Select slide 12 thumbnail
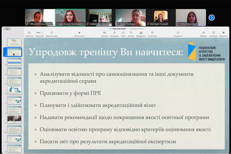 click(14, 149)
